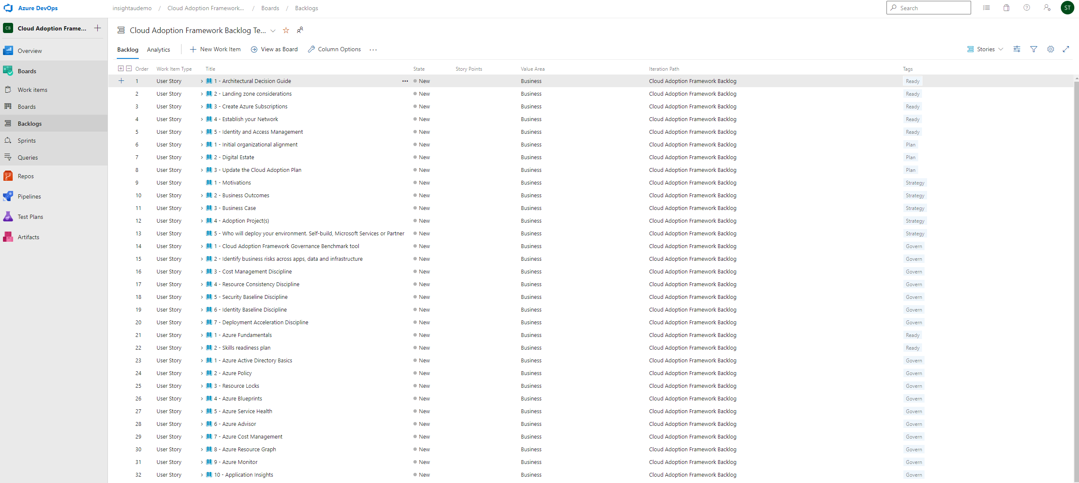This screenshot has width=1079, height=483.
Task: Open '3 - Cost Management Discipline' title
Action: point(253,272)
